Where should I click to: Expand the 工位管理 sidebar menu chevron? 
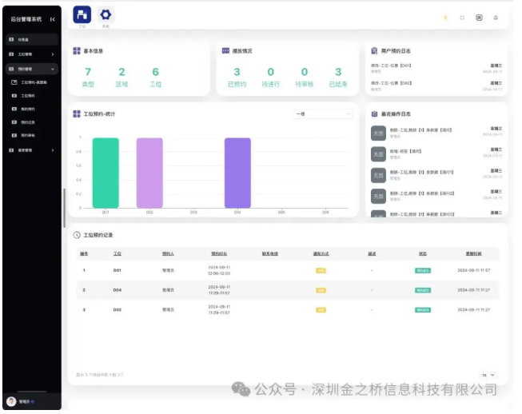click(53, 54)
